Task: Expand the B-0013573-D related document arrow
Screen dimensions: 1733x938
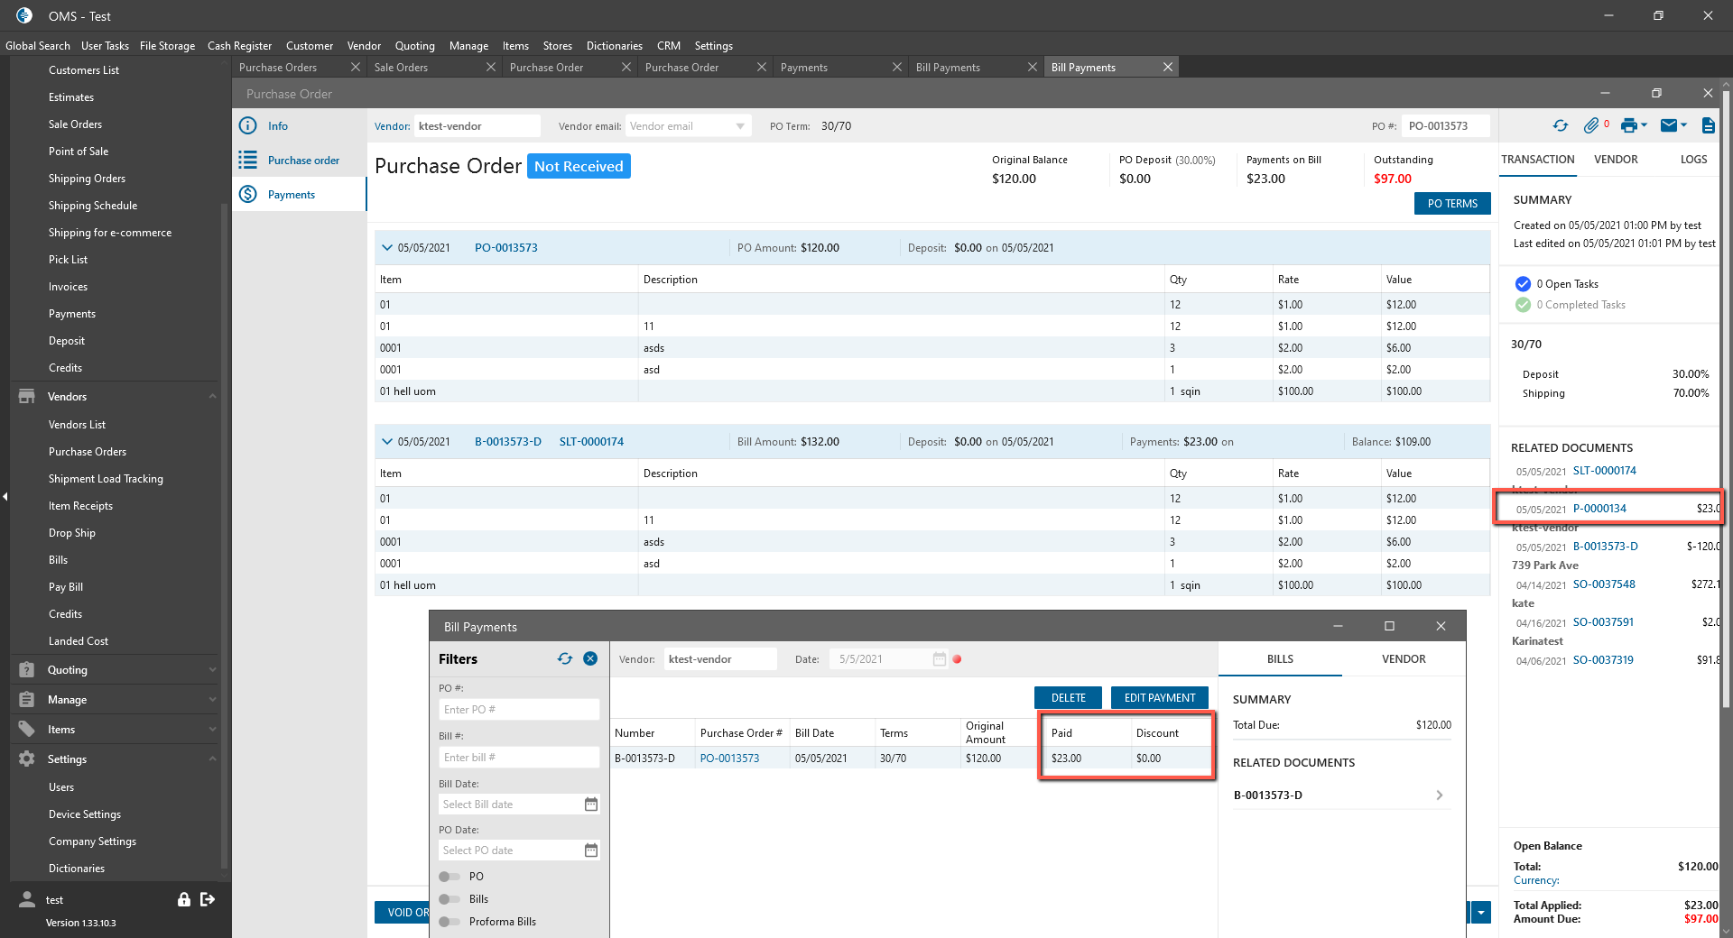Action: coord(1439,795)
